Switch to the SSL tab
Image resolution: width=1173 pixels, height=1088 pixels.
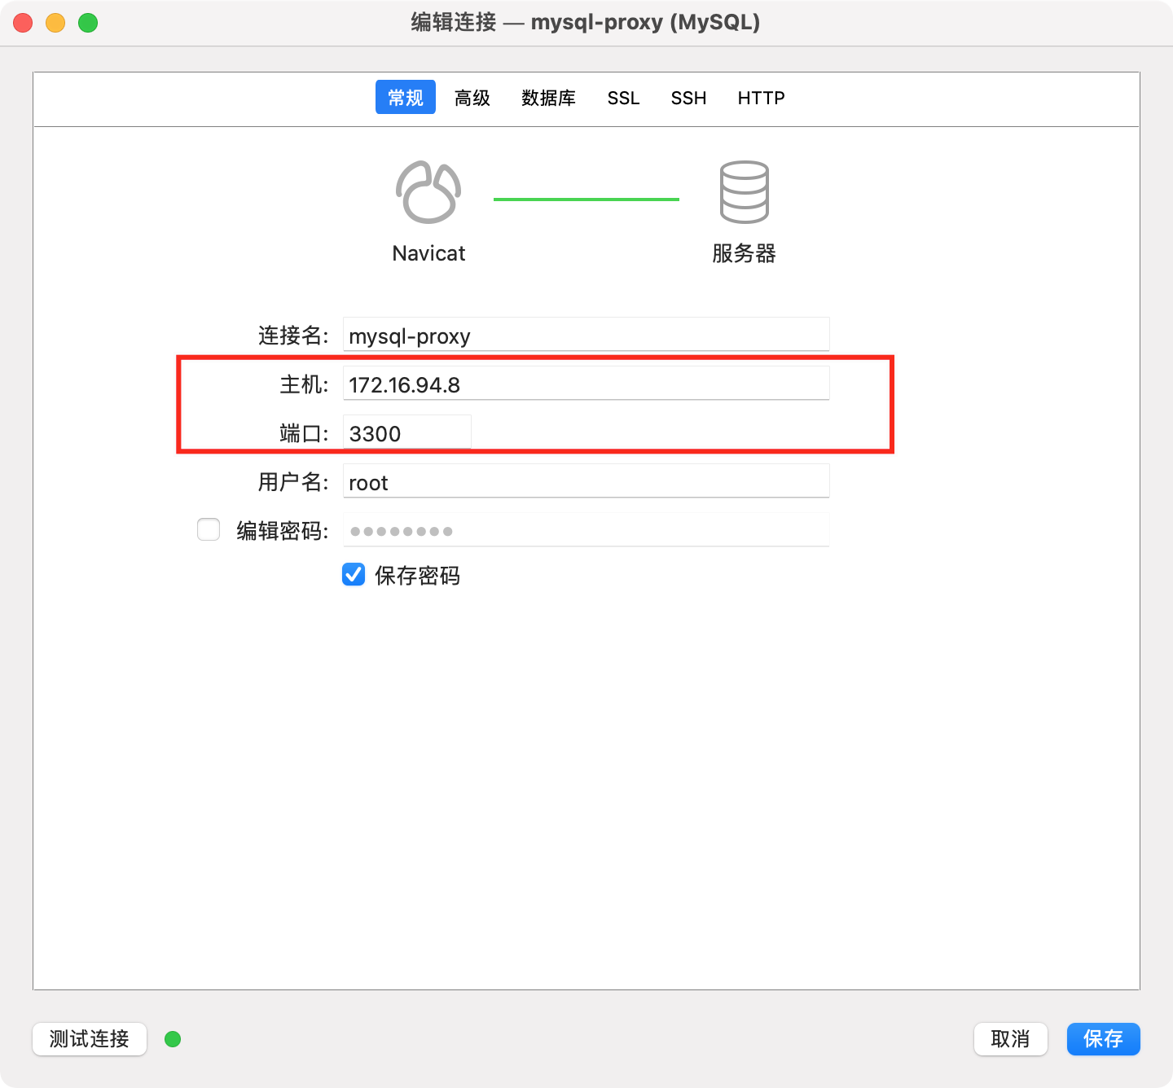(x=623, y=98)
